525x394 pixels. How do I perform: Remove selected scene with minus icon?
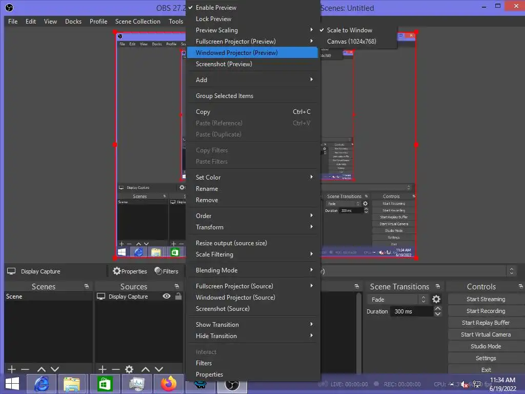[25, 369]
